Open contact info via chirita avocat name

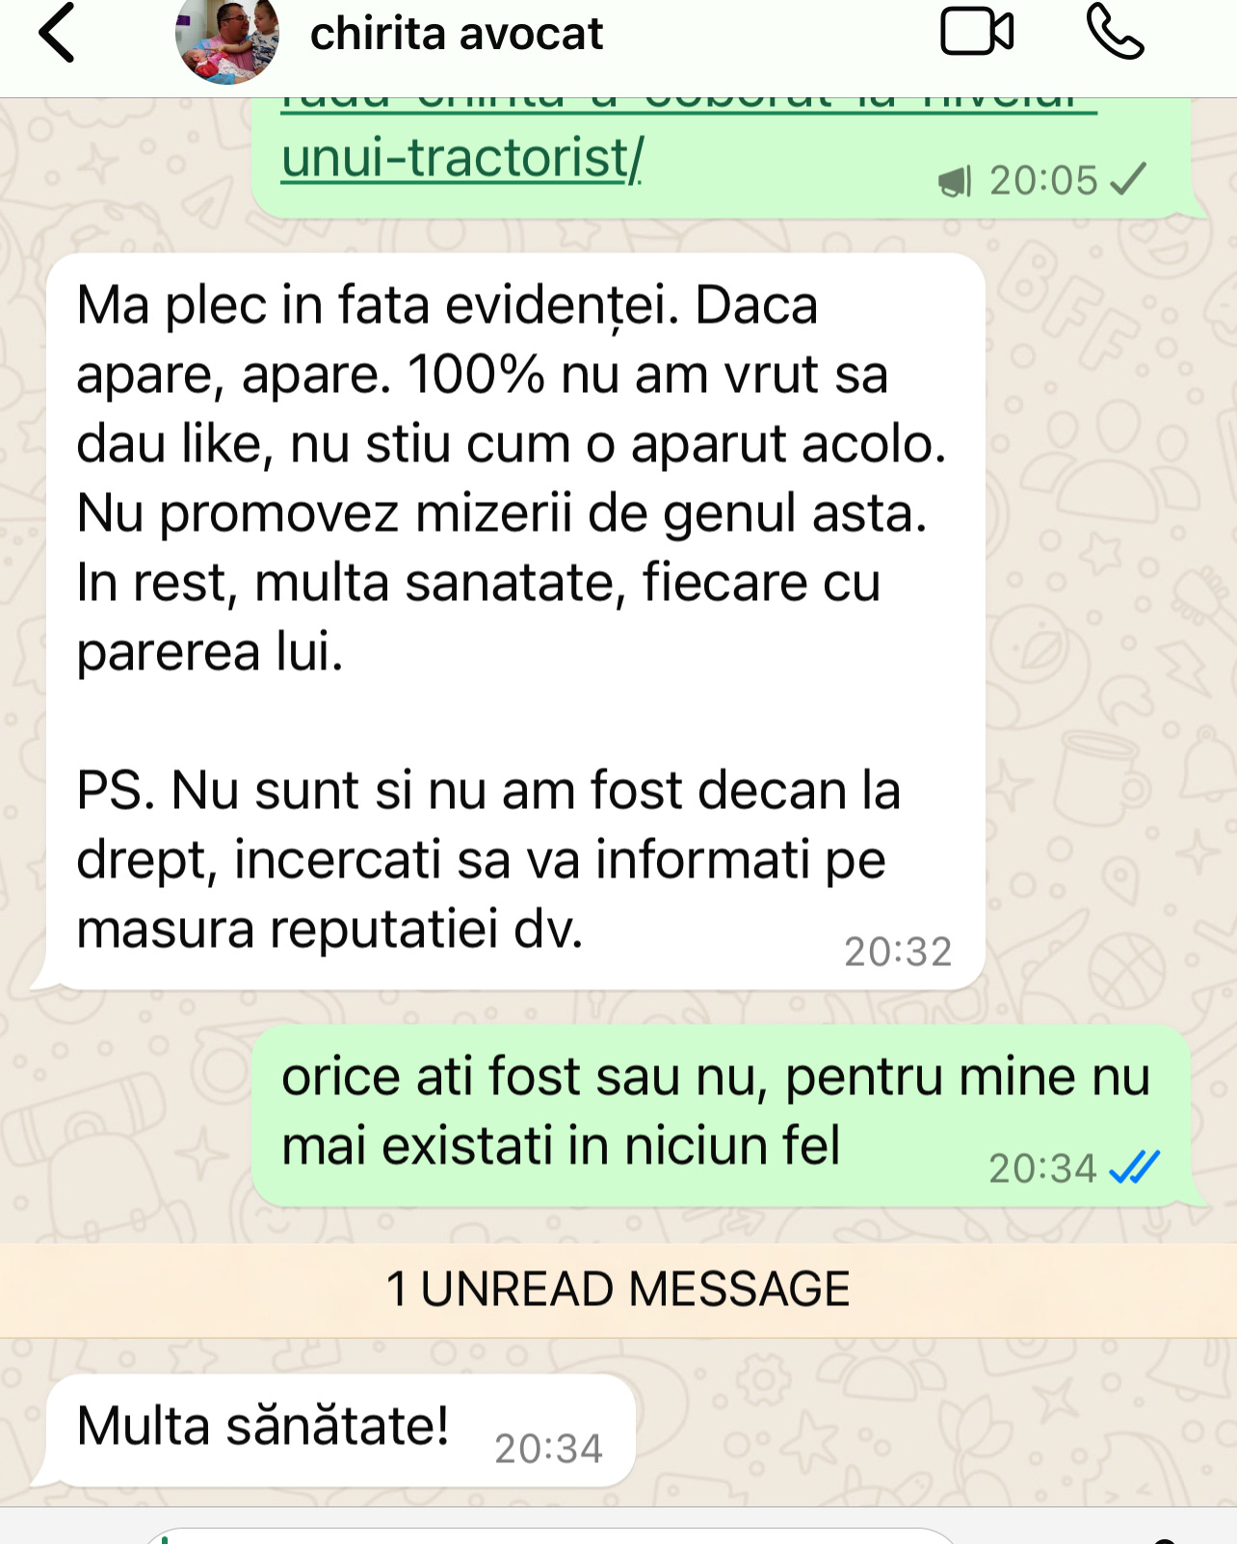(x=456, y=34)
